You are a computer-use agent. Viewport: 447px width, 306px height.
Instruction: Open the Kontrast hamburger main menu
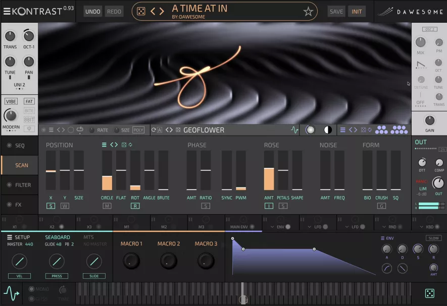pyautogui.click(x=6, y=11)
